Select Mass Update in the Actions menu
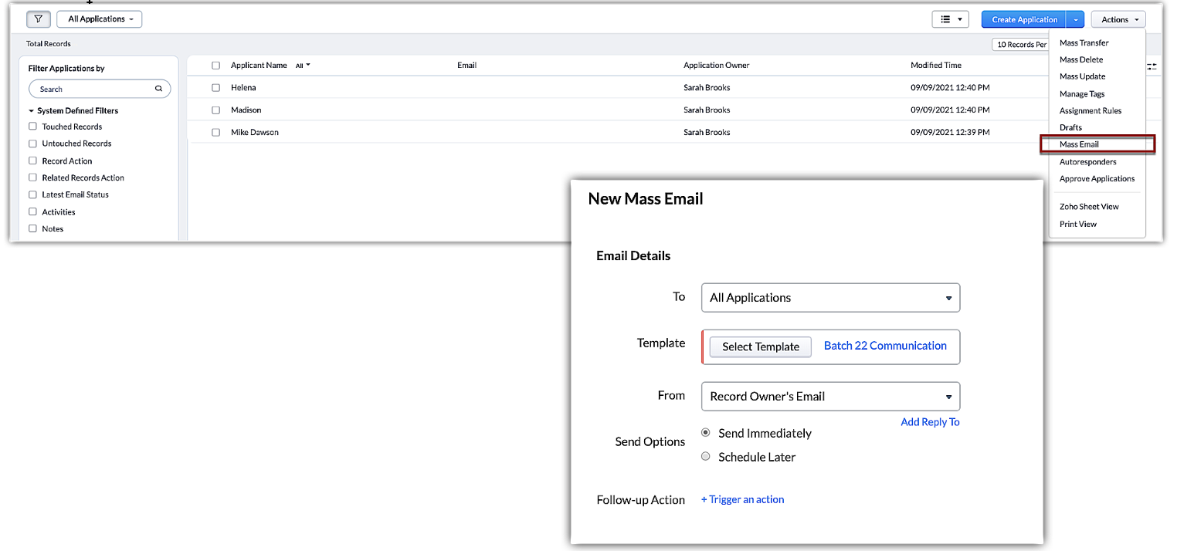 [1082, 76]
